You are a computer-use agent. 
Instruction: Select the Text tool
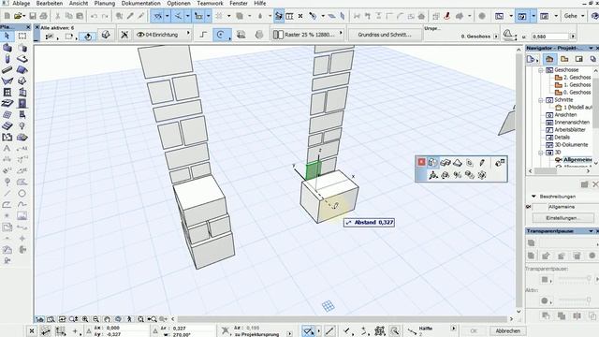pos(7,148)
